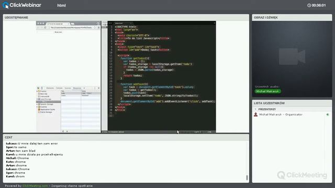This screenshot has width=335, height=188.
Task: Click the refresh icon below storage table
Action: (x=63, y=131)
